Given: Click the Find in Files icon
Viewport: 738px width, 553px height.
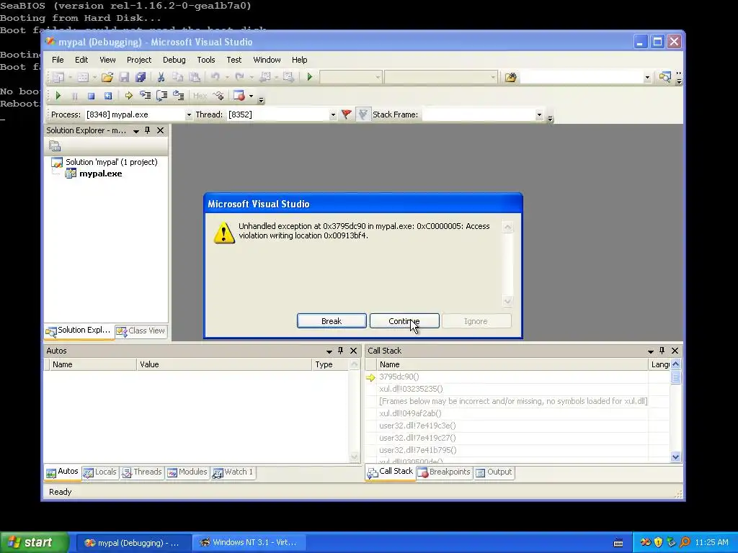Looking at the screenshot, I should coord(511,77).
